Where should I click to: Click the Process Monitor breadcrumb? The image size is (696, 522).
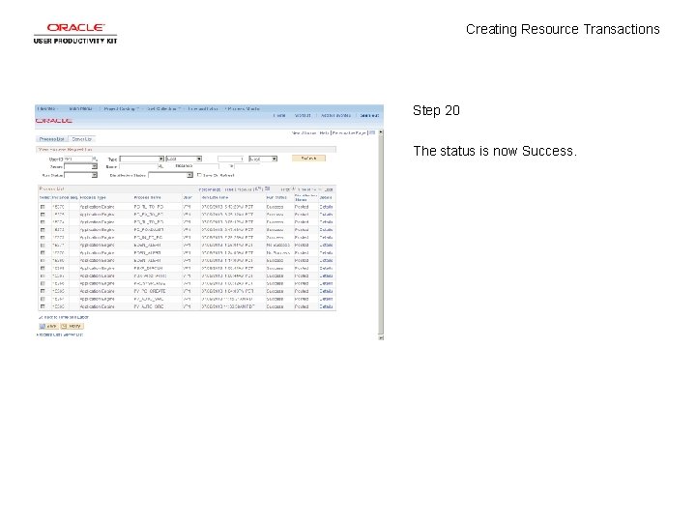[x=244, y=108]
